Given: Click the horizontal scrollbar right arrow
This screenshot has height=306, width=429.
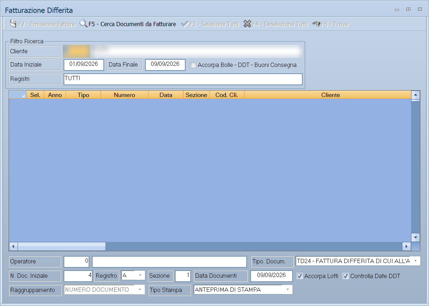Looking at the screenshot, I should [407, 246].
